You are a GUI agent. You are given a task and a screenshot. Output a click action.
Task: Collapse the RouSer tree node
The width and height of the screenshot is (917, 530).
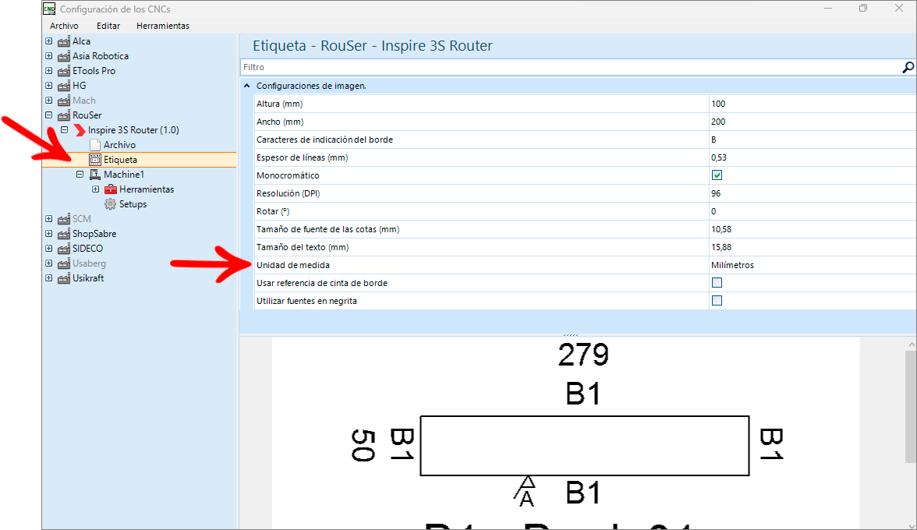(x=48, y=115)
